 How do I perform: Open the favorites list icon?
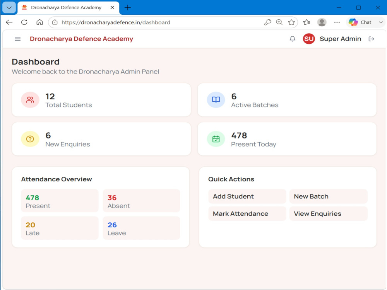[307, 22]
